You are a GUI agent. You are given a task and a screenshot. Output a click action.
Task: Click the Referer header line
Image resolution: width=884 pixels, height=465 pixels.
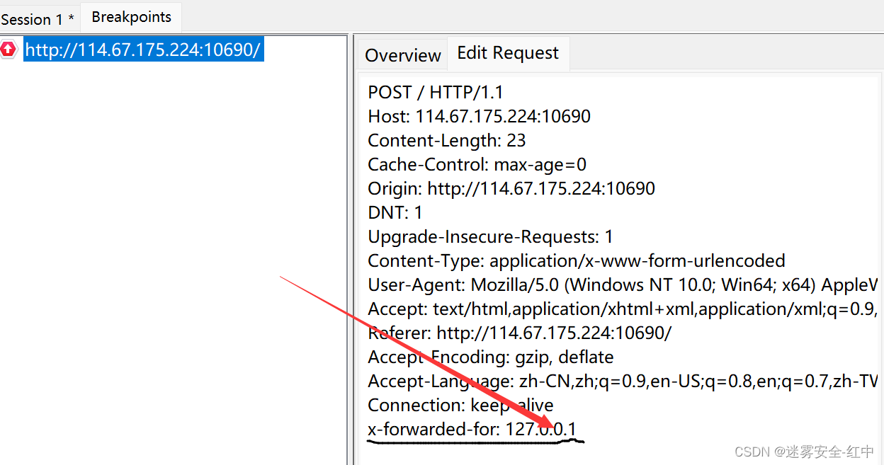click(519, 333)
